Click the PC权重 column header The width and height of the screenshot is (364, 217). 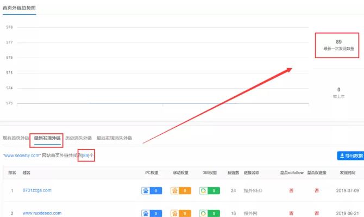click(152, 172)
